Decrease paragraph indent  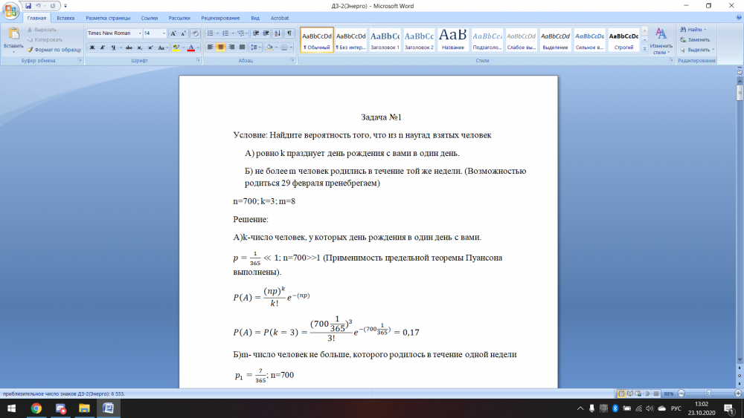(x=256, y=33)
